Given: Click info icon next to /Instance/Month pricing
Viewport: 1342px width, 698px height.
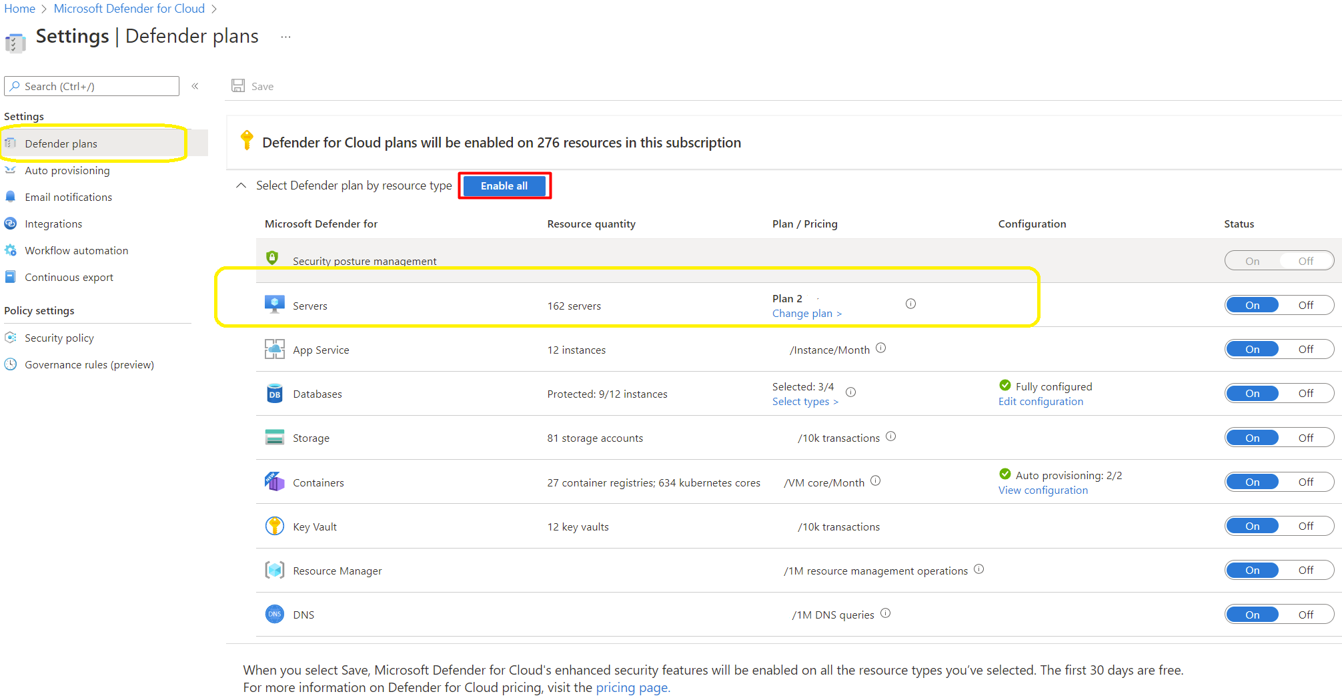Looking at the screenshot, I should 881,348.
